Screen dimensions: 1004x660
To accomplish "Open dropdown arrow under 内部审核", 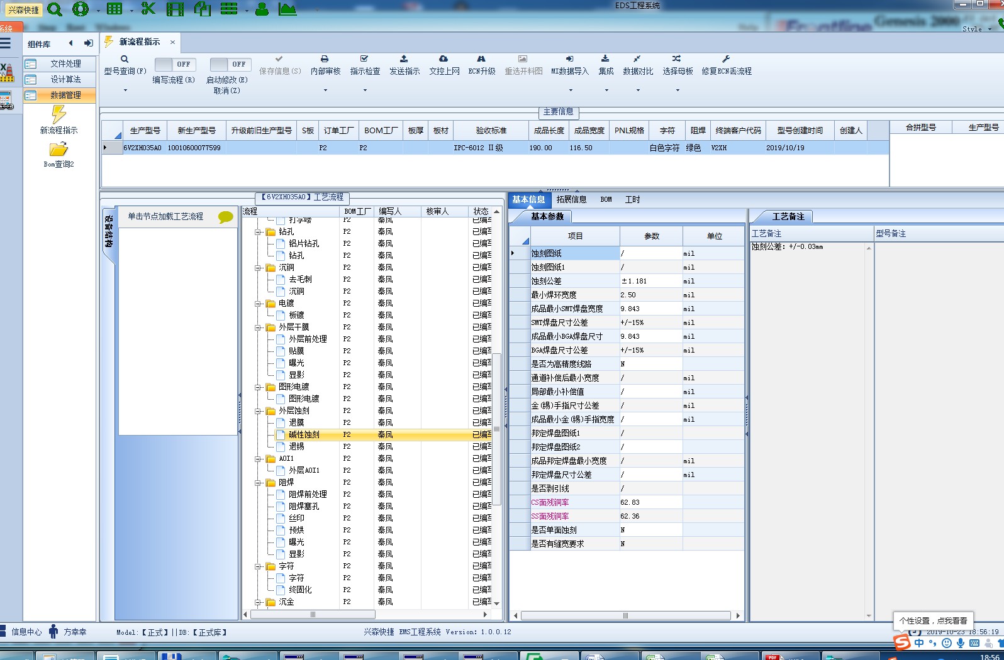I will [x=325, y=91].
